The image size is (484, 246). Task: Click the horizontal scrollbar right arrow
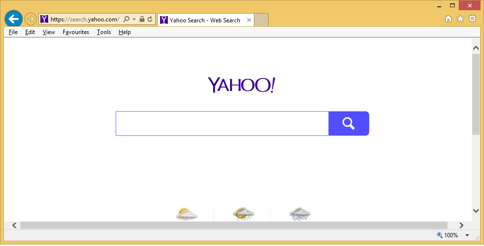461,225
